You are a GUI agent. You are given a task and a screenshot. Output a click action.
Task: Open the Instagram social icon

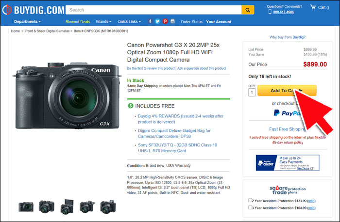[172, 21]
